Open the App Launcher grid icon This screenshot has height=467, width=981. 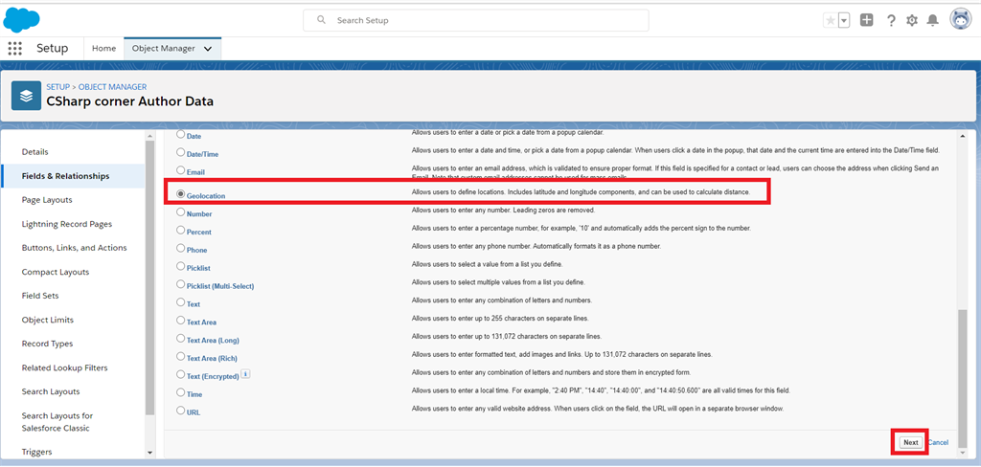pyautogui.click(x=15, y=48)
